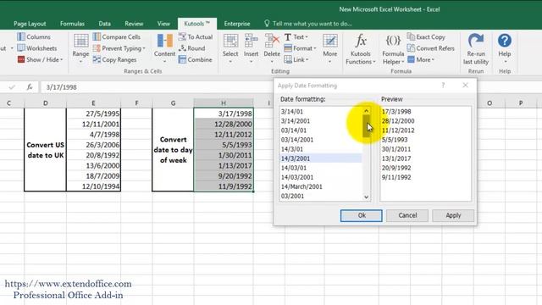Open Prevent Typing options
542x305 pixels.
point(119,48)
